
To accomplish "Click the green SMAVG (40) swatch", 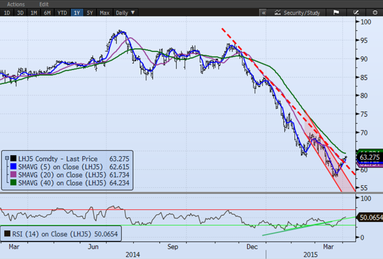I will (x=14, y=183).
